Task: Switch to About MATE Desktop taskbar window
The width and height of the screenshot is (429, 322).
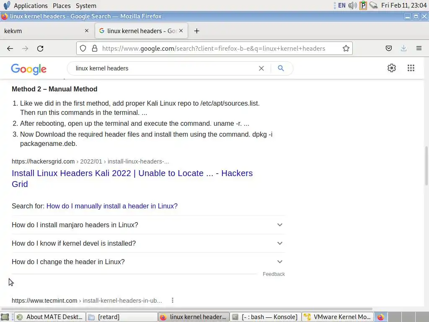Action: point(50,317)
